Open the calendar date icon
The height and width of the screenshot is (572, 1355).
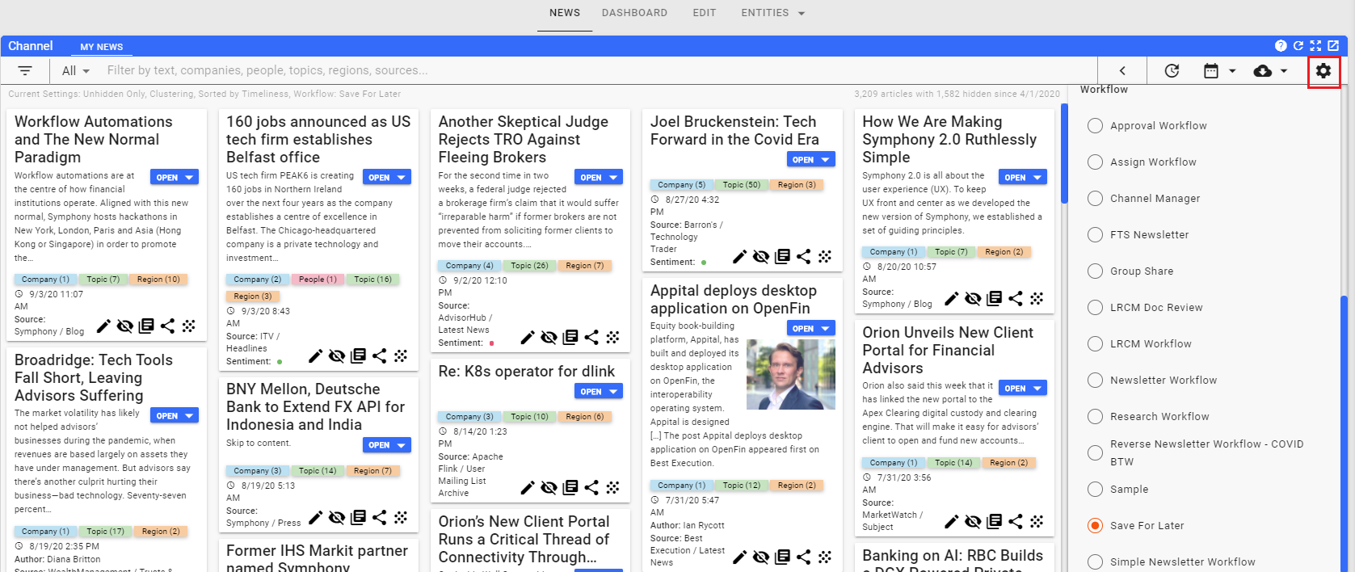[x=1211, y=71]
